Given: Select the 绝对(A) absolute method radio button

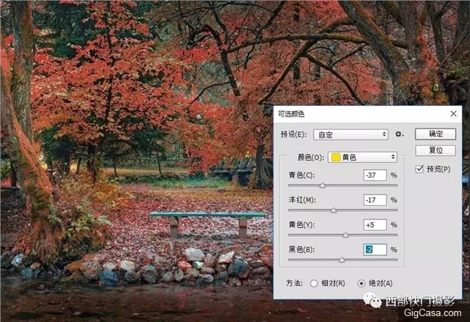Looking at the screenshot, I should coord(361,283).
